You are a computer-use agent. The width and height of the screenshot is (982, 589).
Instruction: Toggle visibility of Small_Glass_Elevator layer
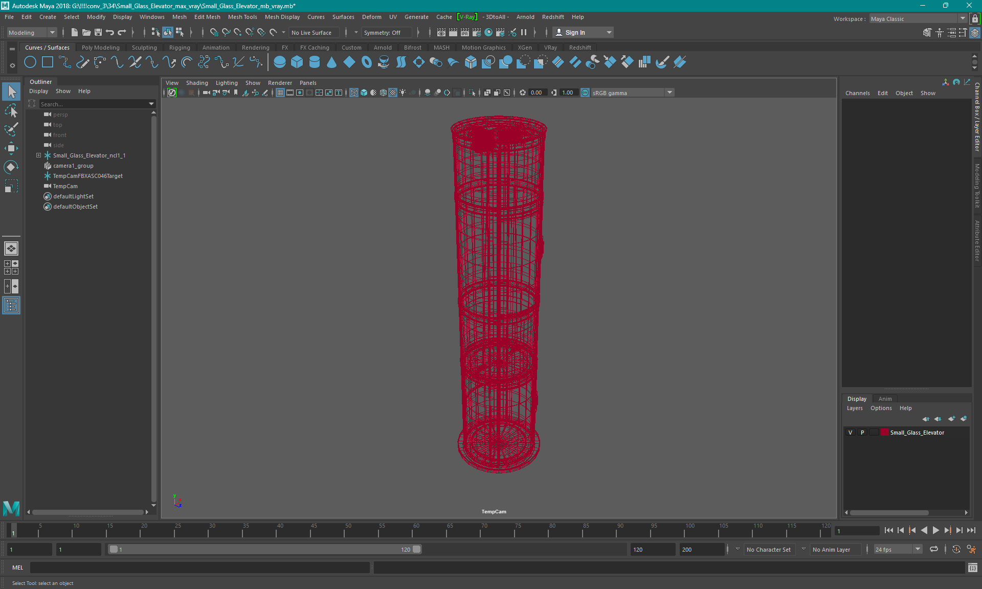[x=850, y=433]
